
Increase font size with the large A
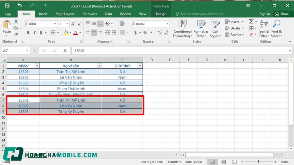coord(73,24)
